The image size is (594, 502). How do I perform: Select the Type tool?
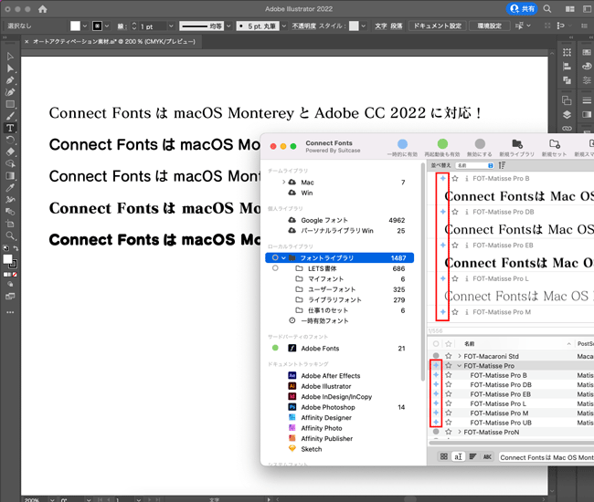(10, 128)
